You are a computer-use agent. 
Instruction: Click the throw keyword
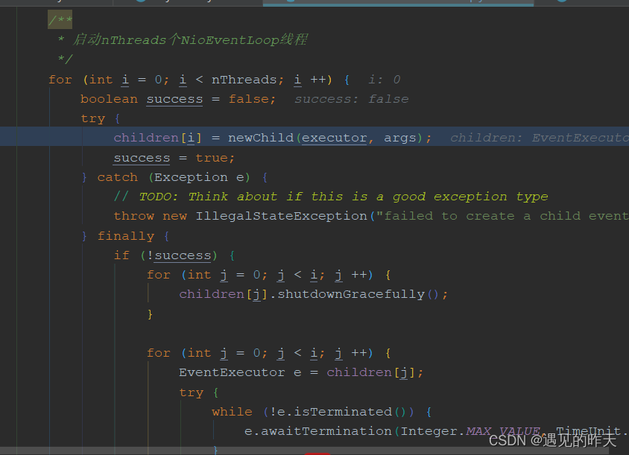tap(133, 216)
